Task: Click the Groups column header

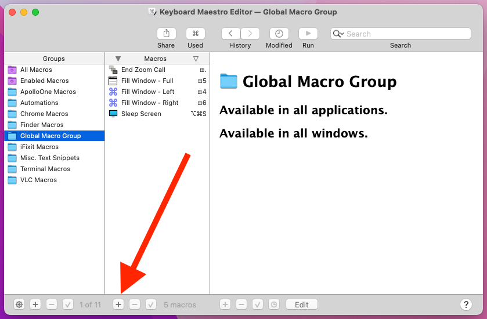Action: coord(55,59)
